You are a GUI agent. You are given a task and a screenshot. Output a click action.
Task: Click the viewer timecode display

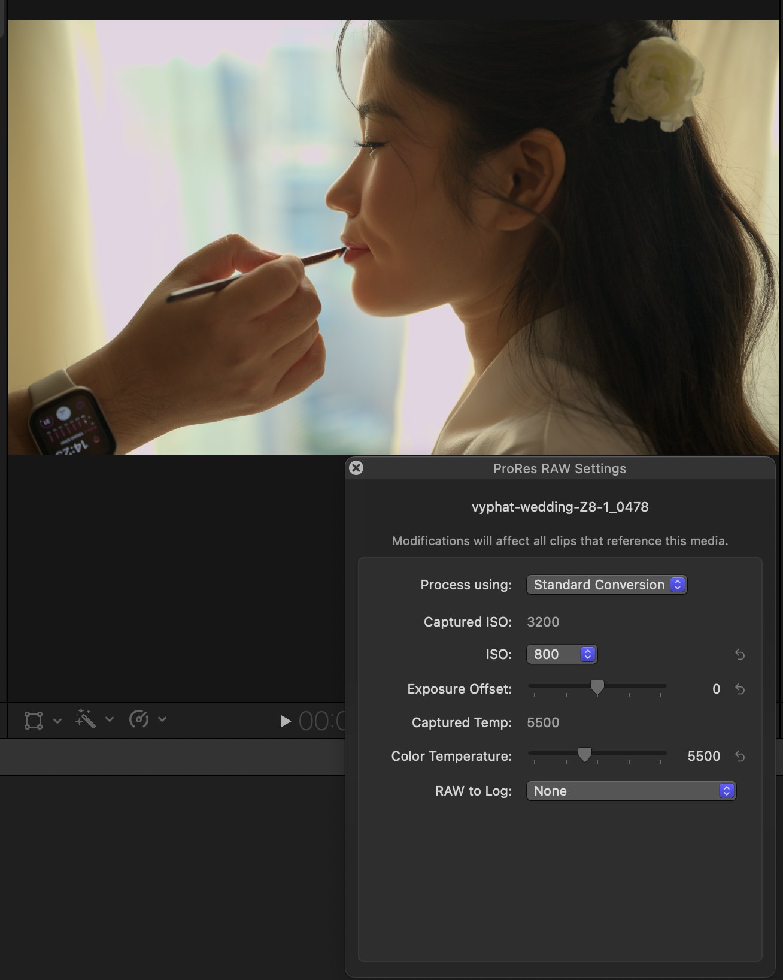(x=322, y=721)
